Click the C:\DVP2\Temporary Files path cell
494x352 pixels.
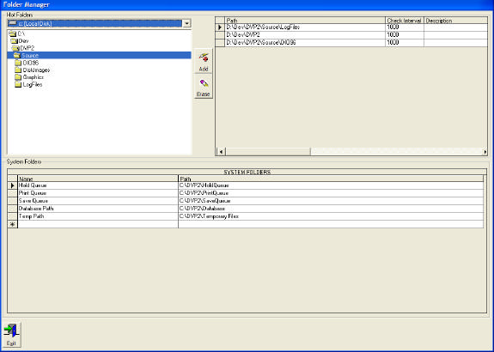(331, 216)
